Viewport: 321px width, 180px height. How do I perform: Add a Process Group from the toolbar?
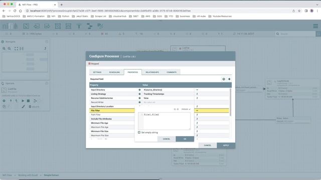coord(58,26)
